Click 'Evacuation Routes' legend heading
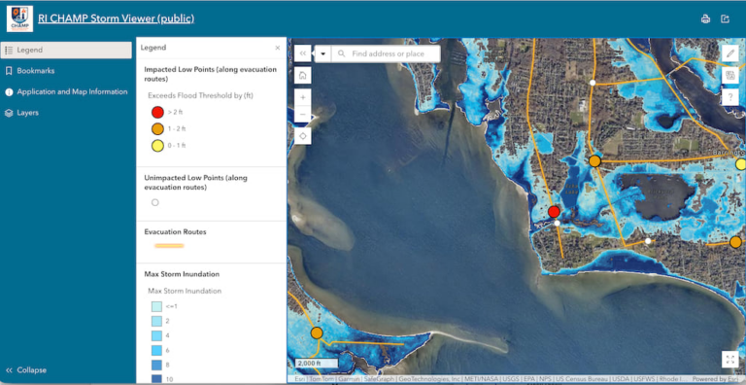The image size is (746, 385). [x=175, y=232]
